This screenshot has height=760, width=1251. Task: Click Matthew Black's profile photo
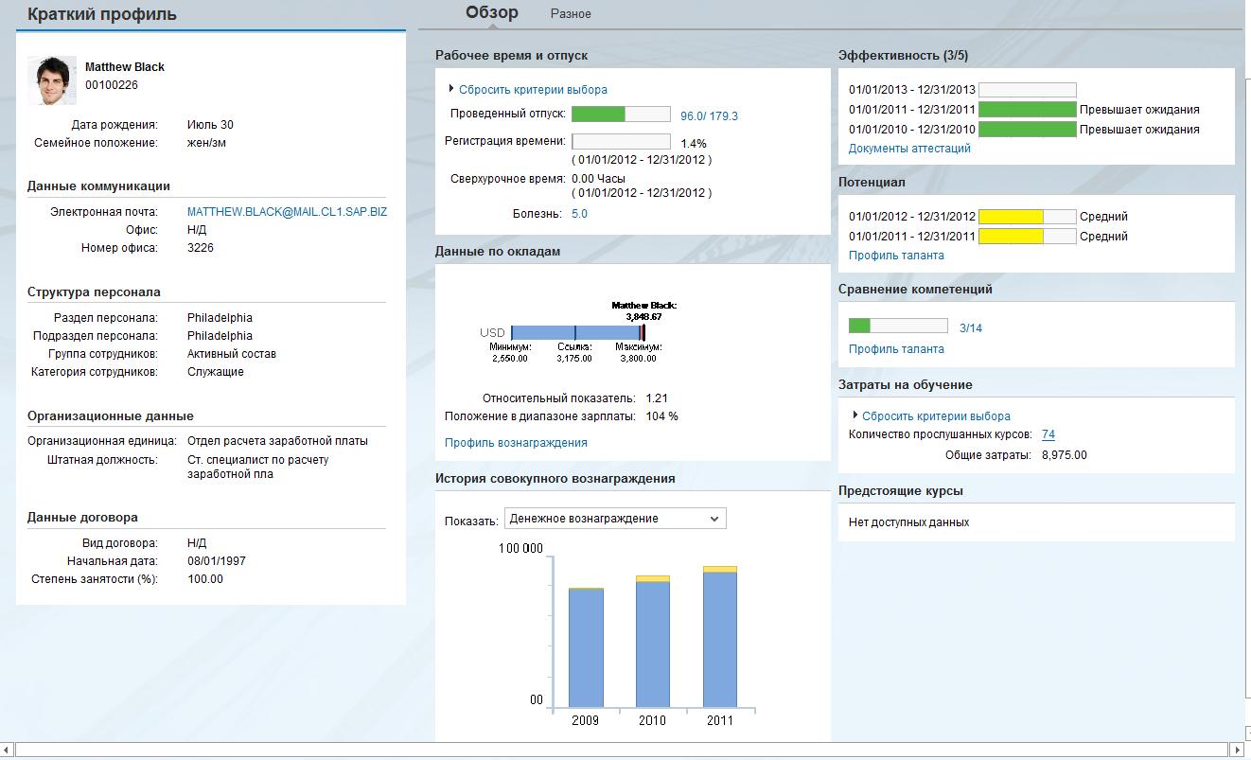click(x=51, y=80)
